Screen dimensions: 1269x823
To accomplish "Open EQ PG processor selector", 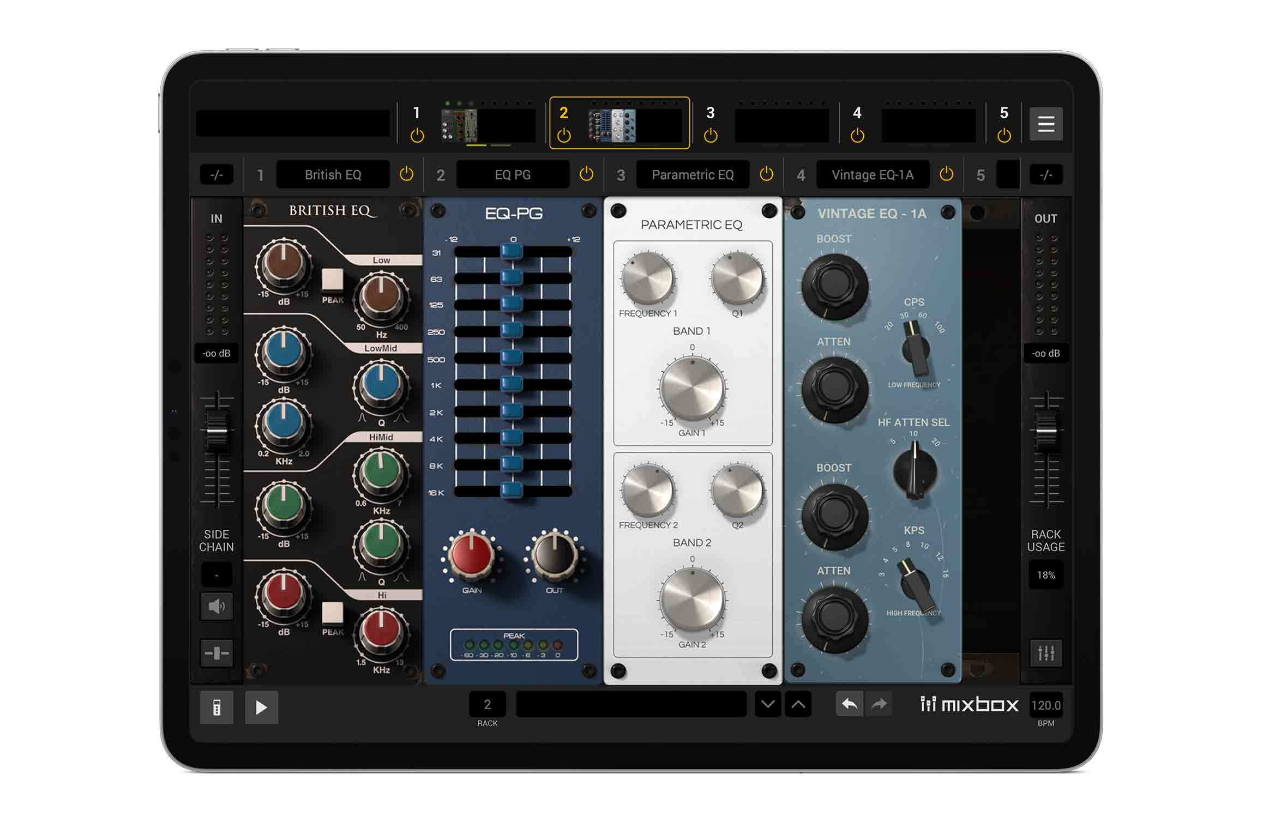I will coord(513,174).
